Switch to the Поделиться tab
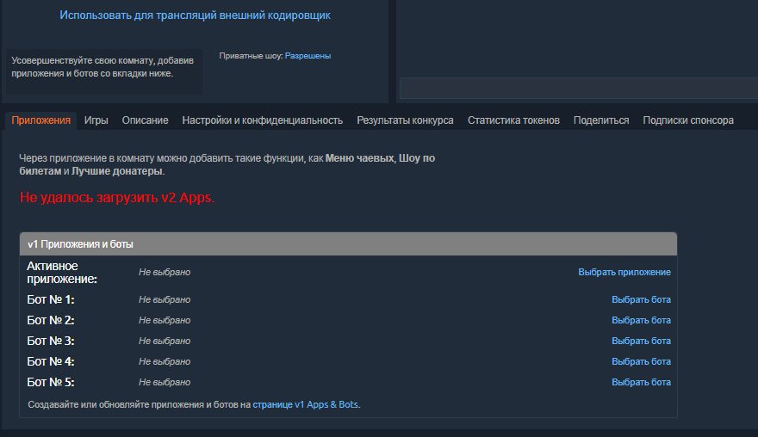This screenshot has width=758, height=437. coord(600,120)
